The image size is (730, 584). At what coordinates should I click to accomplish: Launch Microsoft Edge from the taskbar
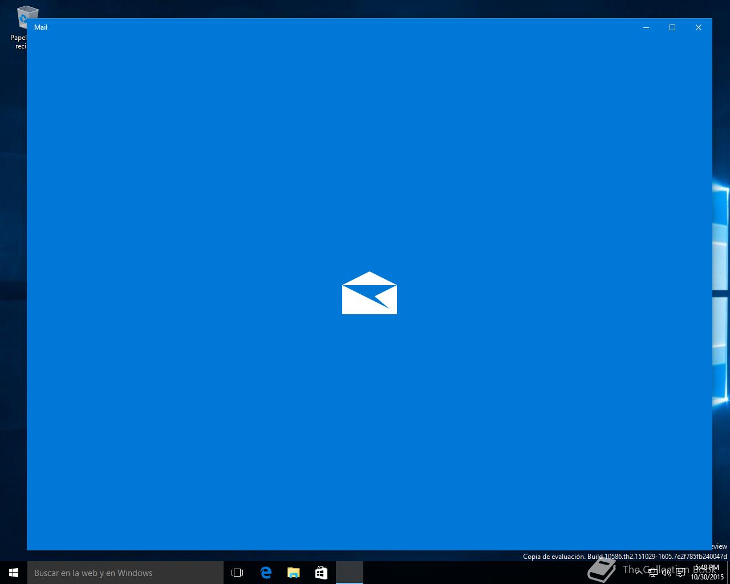[266, 573]
